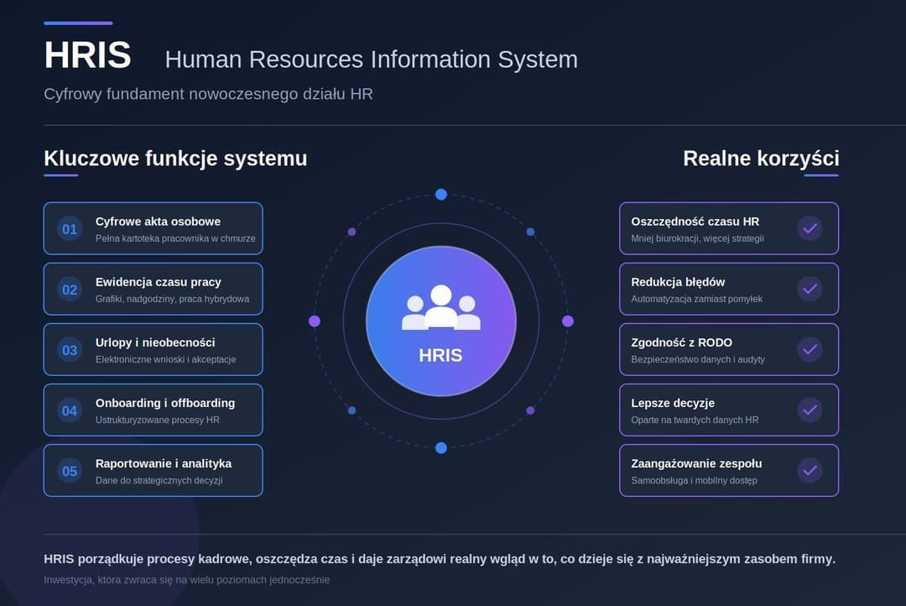Viewport: 906px width, 606px height.
Task: Click checkmark next to Oszczędność czasu HR
Action: point(810,228)
